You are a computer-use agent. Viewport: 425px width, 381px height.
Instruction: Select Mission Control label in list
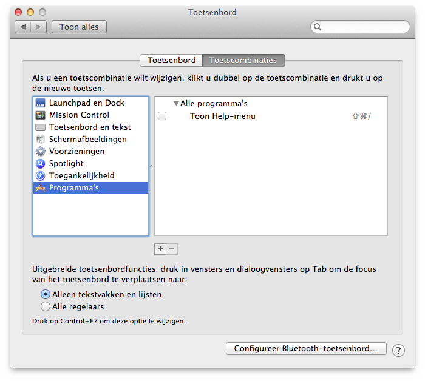coord(79,115)
